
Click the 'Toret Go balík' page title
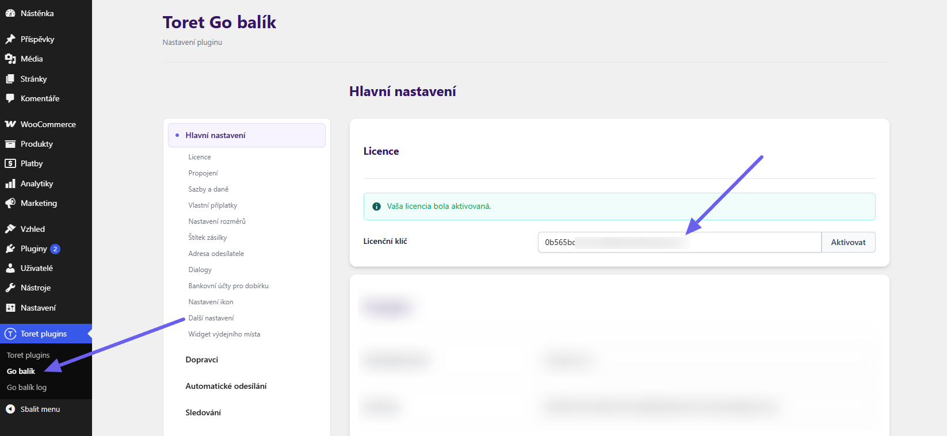(x=219, y=22)
